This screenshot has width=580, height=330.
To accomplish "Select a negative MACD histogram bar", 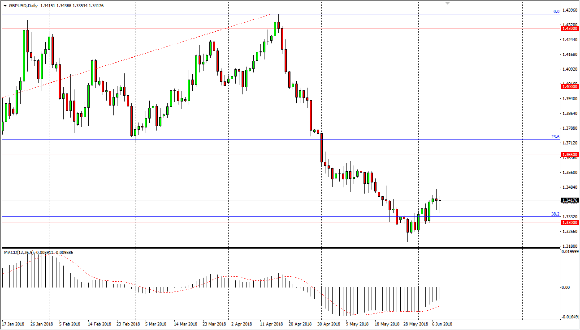I will 359,300.
